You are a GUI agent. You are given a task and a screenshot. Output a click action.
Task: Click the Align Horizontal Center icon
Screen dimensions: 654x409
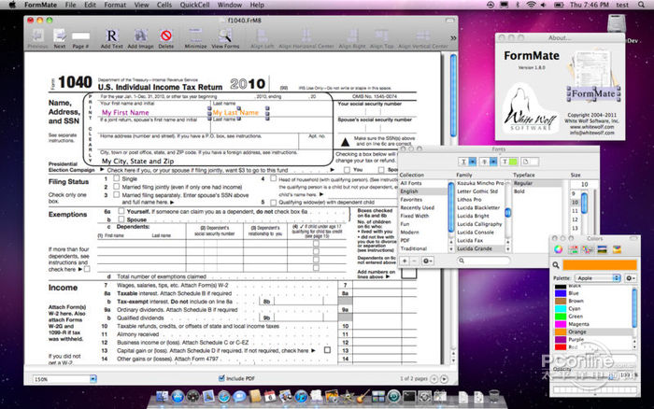click(x=306, y=35)
